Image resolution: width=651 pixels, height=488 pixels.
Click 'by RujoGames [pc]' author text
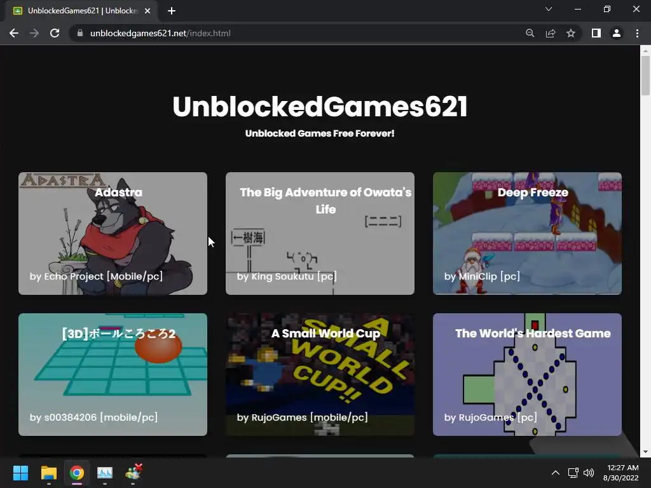pyautogui.click(x=490, y=417)
